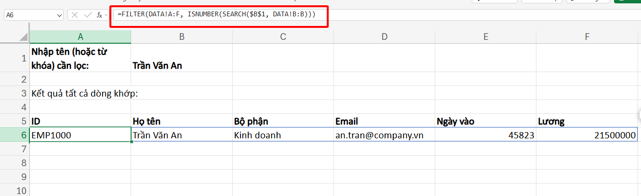The image size is (641, 196).
Task: Click the Kinh doanh department cell
Action: (282, 135)
